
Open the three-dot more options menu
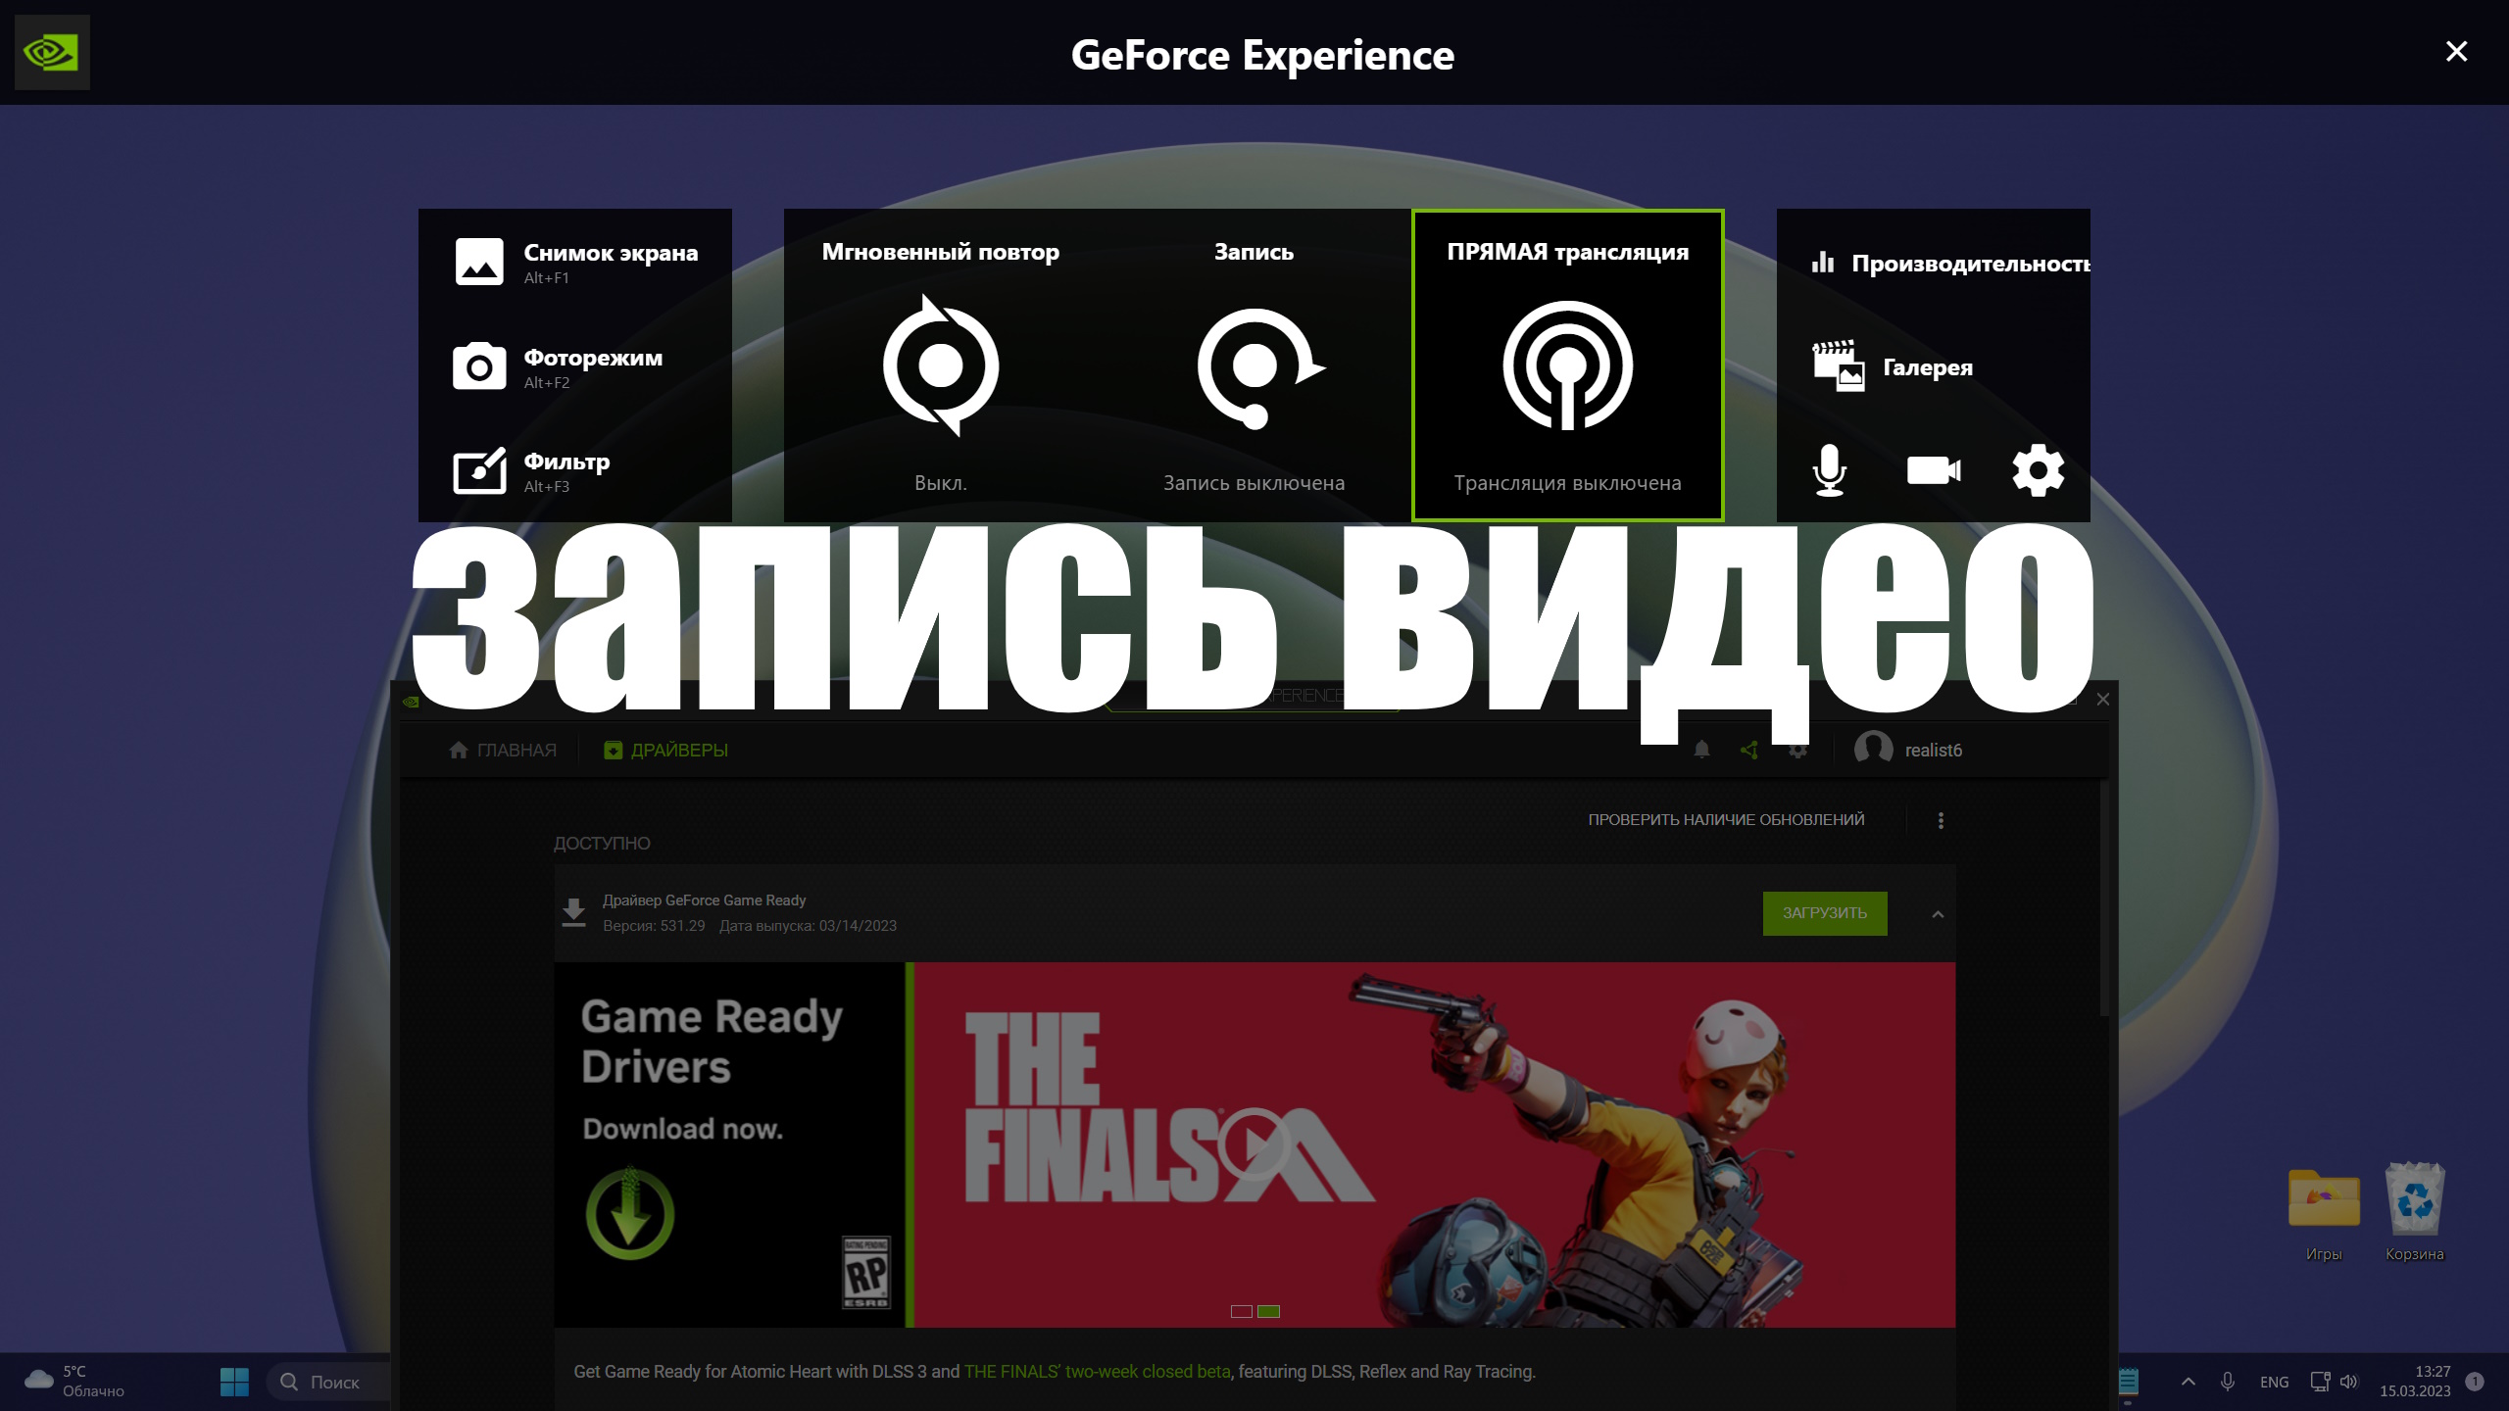(1941, 820)
